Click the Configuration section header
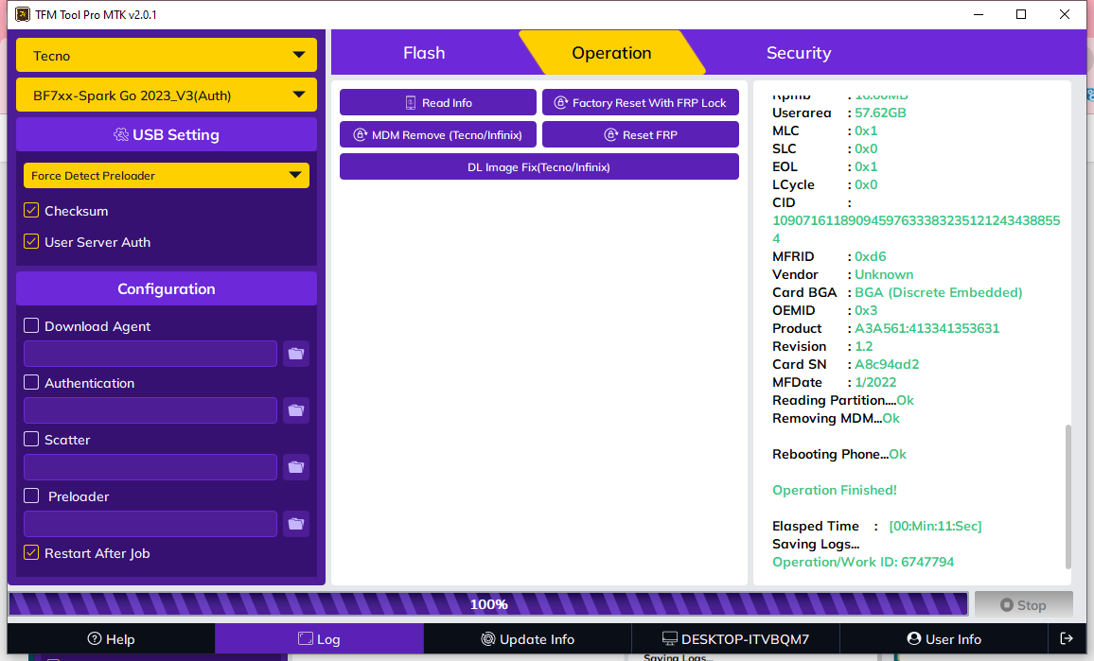Screen dimensions: 1094x661 [x=166, y=288]
